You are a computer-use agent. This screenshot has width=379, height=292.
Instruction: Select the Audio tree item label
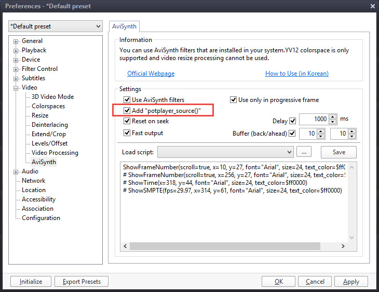click(30, 171)
